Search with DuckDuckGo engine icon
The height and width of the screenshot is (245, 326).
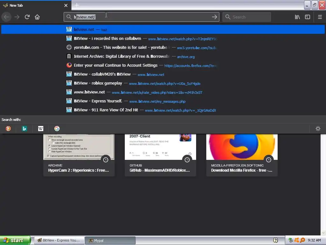8,129
